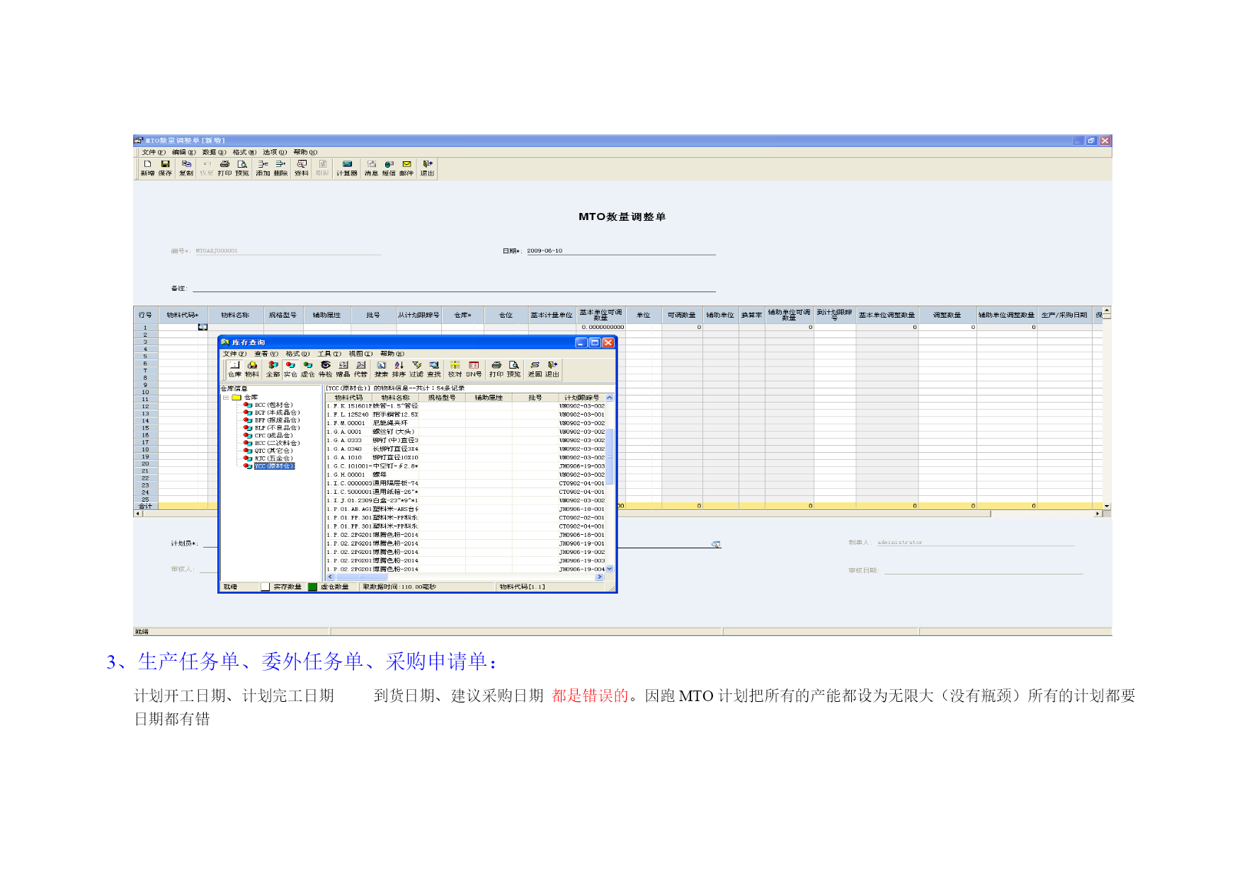Click 查找 (Find) in the 库存查询 toolbar
The width and height of the screenshot is (1242, 878).
pos(434,369)
